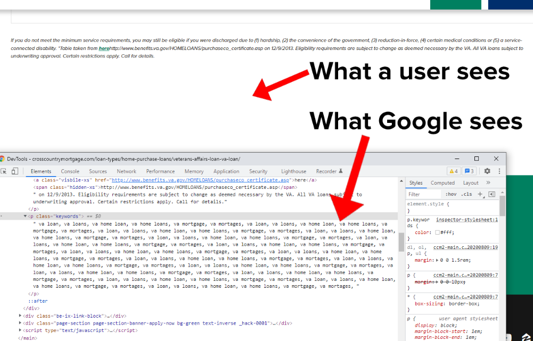Open DevTools settings gear
Image resolution: width=533 pixels, height=341 pixels.
pyautogui.click(x=487, y=171)
